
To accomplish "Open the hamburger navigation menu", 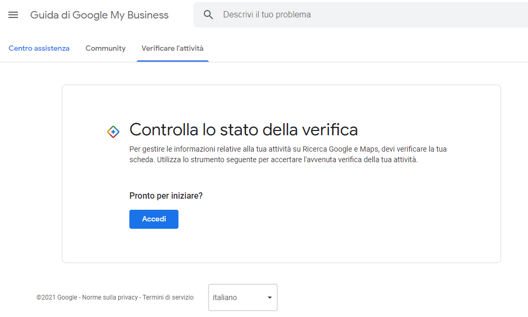I will [x=13, y=15].
